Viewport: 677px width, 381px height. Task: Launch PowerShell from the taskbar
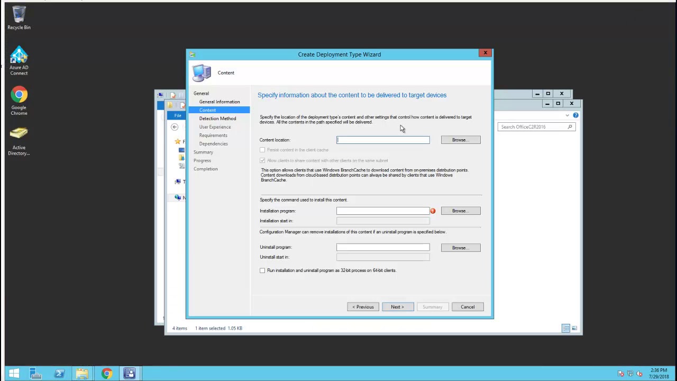coord(59,374)
